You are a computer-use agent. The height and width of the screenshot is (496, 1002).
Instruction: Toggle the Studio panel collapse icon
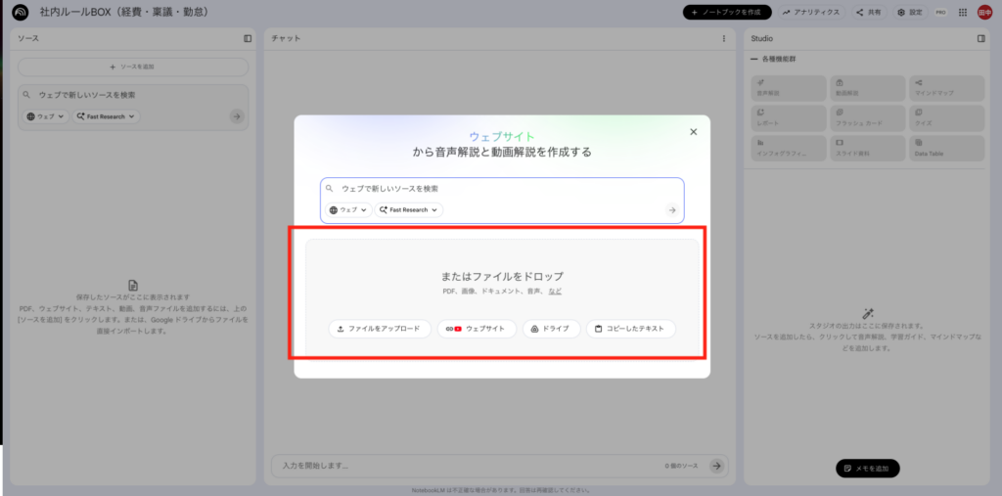coord(980,38)
